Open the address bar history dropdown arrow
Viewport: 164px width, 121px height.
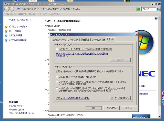pyautogui.click(x=134, y=9)
